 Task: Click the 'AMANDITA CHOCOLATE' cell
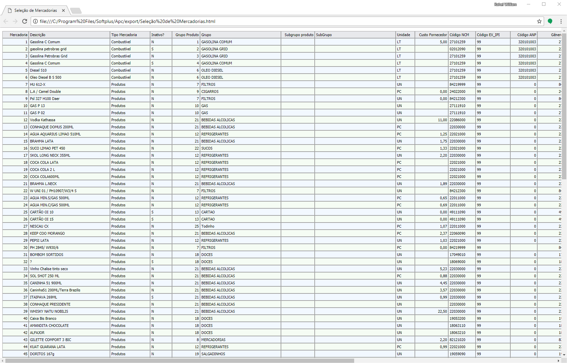click(69, 326)
